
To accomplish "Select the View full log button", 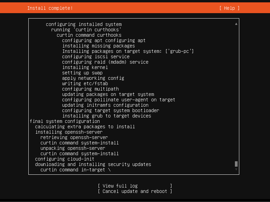I will [135, 186].
